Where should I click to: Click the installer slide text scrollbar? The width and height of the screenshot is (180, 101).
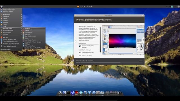pos(100,40)
